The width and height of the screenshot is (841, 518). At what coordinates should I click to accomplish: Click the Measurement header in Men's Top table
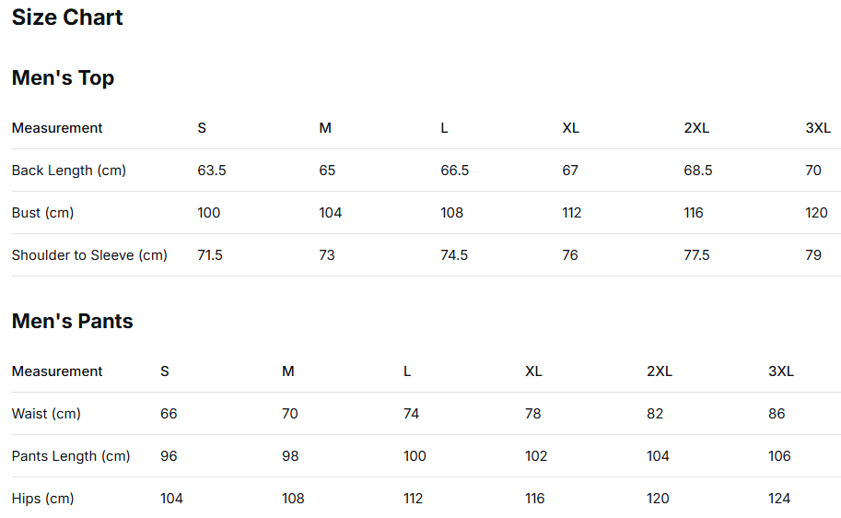pyautogui.click(x=57, y=128)
